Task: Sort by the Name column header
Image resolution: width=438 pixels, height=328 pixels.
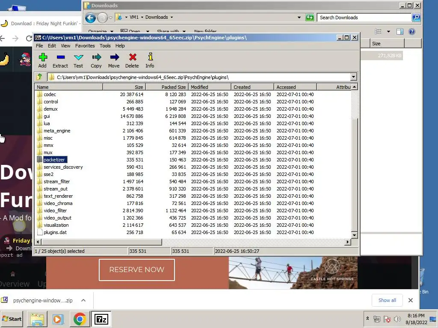Action: (69, 87)
